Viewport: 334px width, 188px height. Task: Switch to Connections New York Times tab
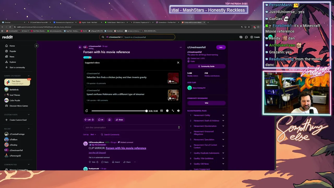[x=168, y=22]
